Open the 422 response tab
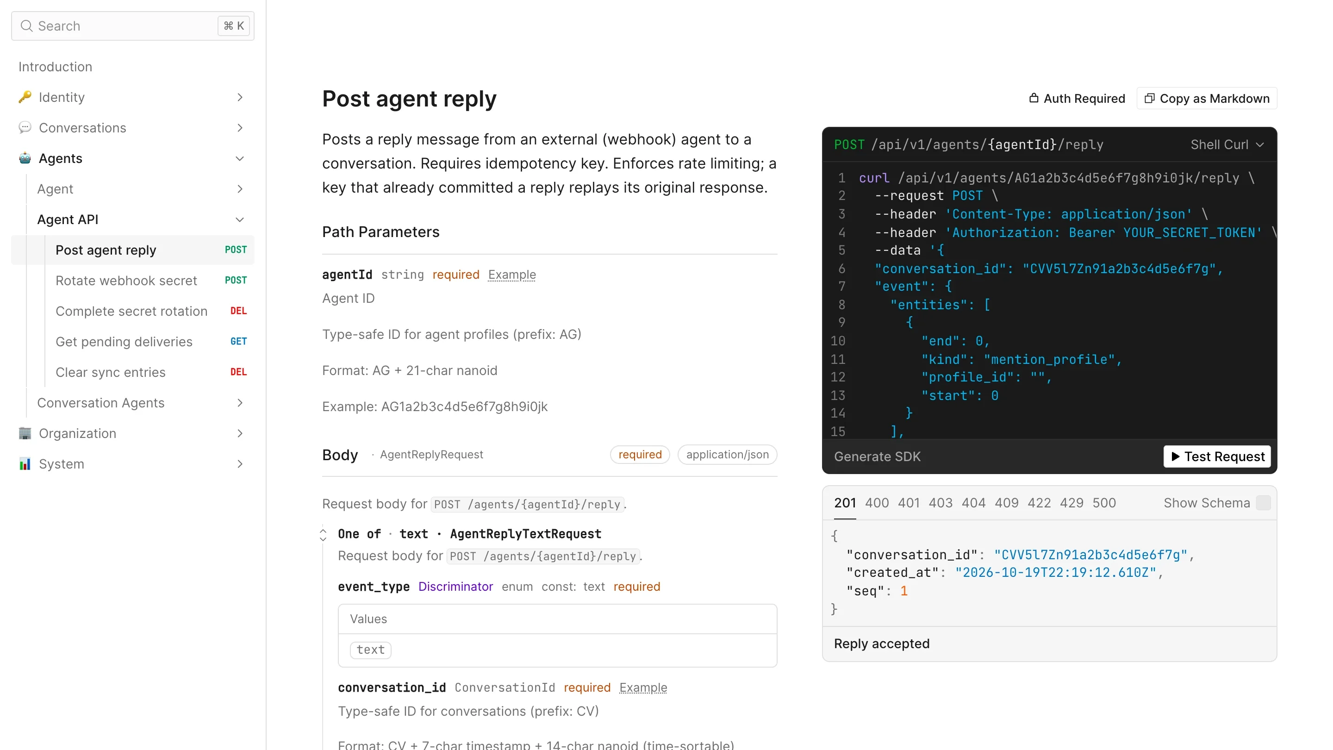The image size is (1333, 750). 1039,503
